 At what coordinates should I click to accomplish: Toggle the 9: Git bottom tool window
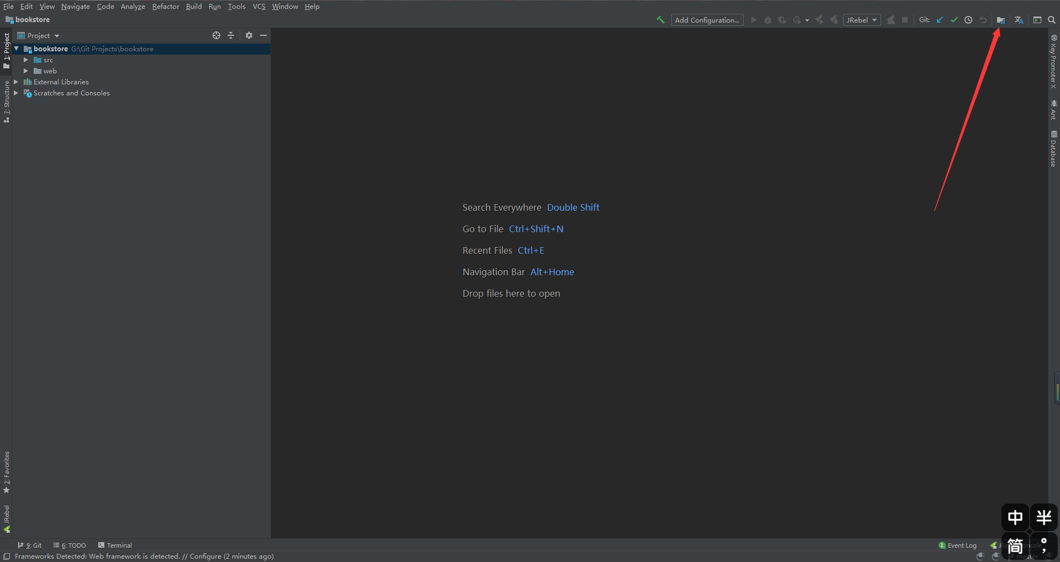30,545
